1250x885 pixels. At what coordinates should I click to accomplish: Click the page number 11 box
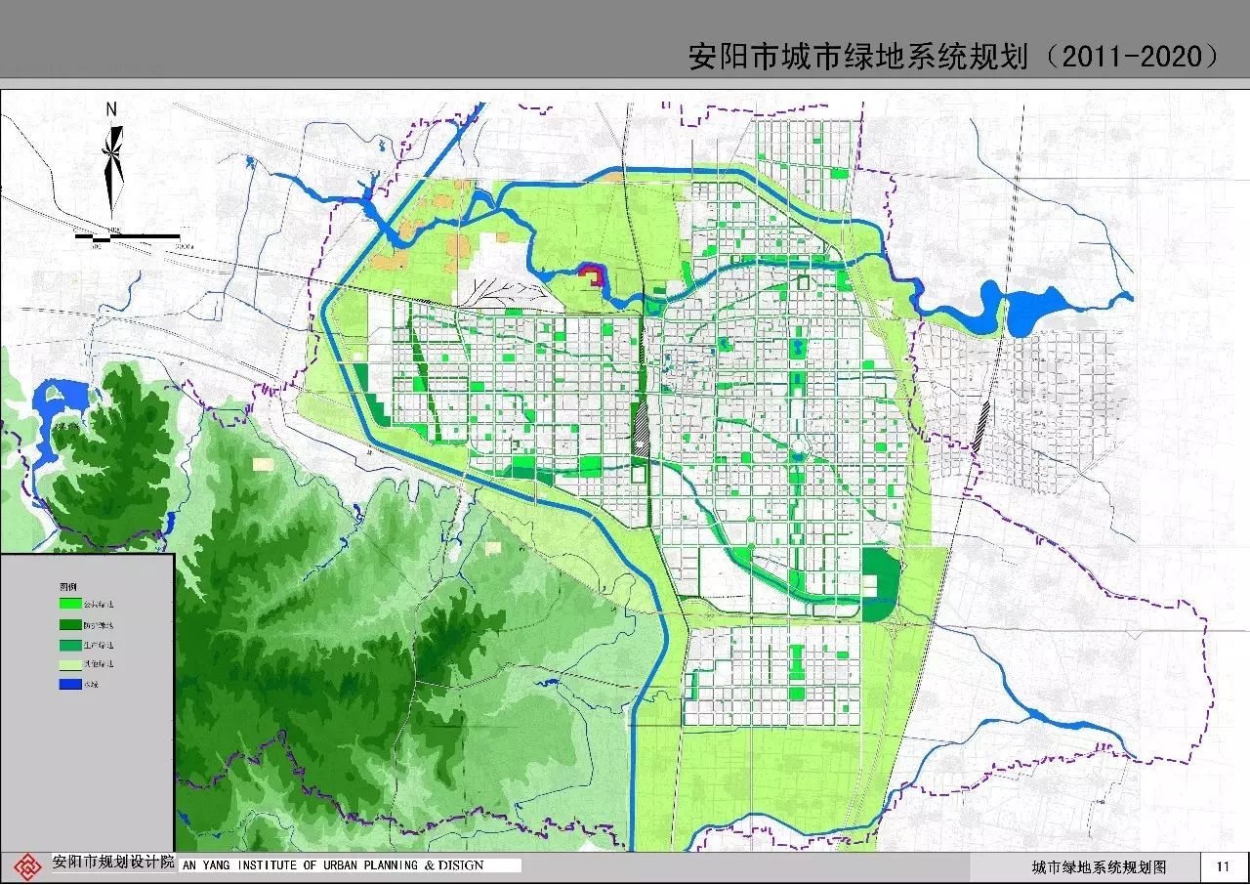pyautogui.click(x=1223, y=866)
